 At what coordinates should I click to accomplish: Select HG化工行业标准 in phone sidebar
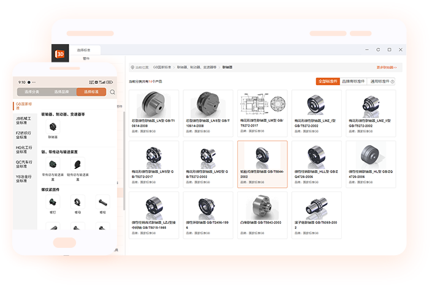(24, 150)
